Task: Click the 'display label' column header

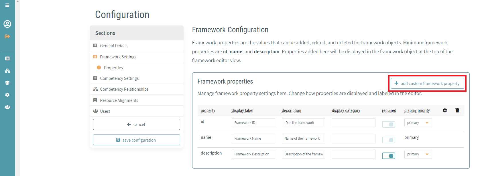Action: coord(242,110)
